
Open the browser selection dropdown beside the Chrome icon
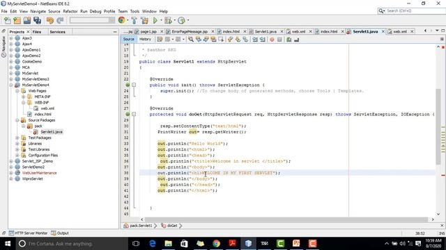click(x=128, y=20)
